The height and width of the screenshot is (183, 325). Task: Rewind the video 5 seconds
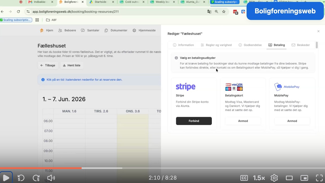click(x=21, y=178)
